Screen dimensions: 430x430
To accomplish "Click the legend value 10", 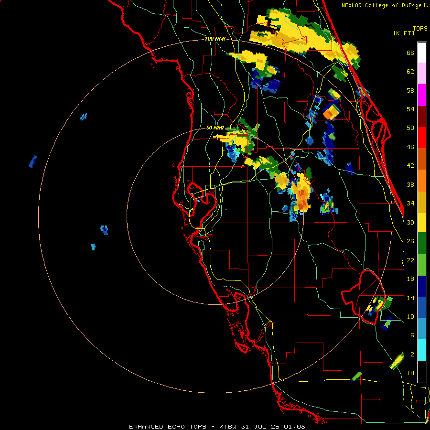I will 410,316.
